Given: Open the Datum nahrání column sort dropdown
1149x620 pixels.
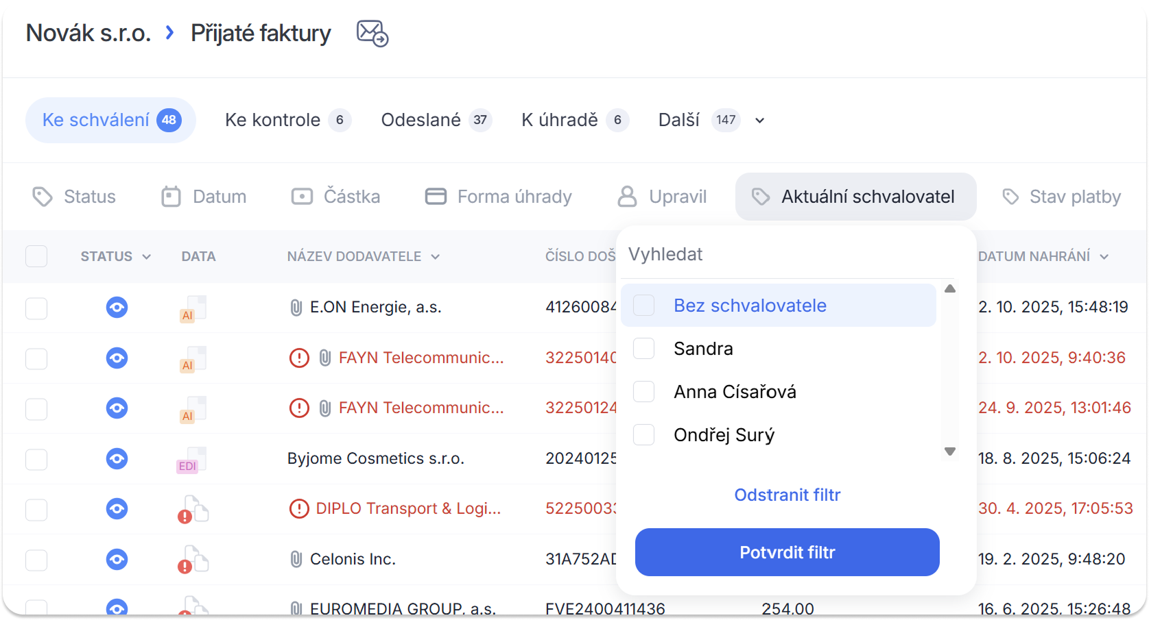Looking at the screenshot, I should coord(1104,257).
